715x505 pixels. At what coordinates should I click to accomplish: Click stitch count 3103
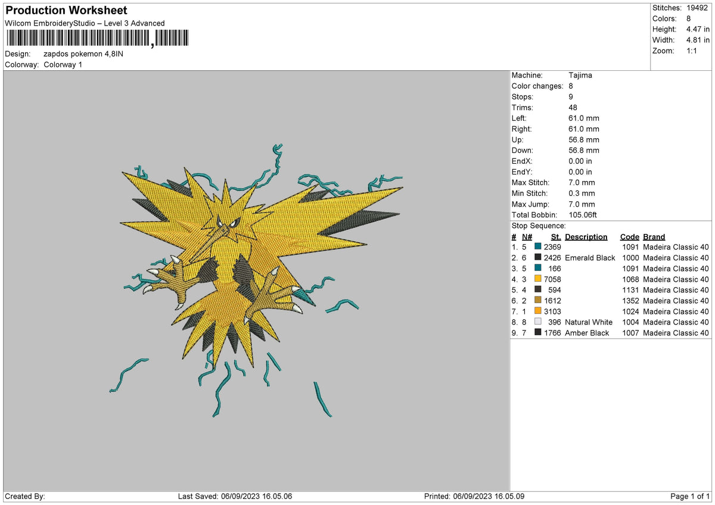tap(552, 311)
